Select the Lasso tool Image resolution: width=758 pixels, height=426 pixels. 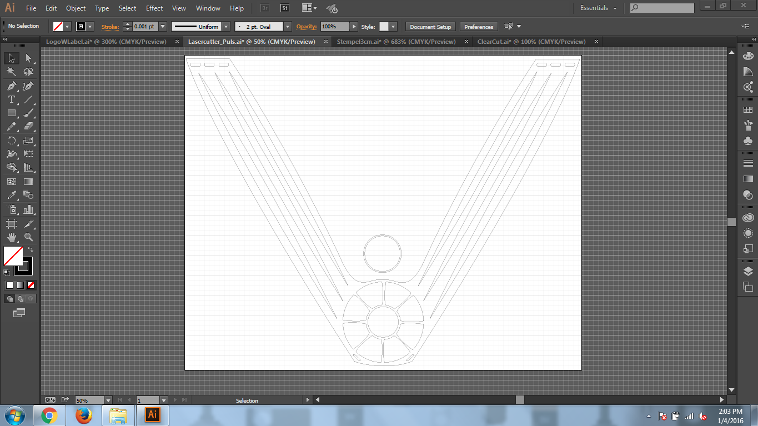click(28, 72)
